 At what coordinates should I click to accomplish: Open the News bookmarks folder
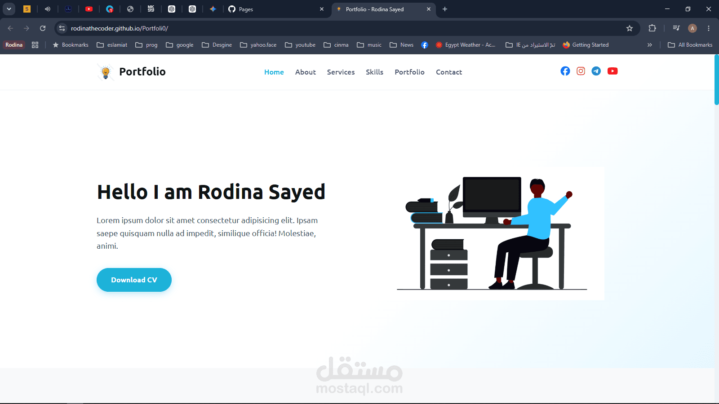(x=402, y=45)
